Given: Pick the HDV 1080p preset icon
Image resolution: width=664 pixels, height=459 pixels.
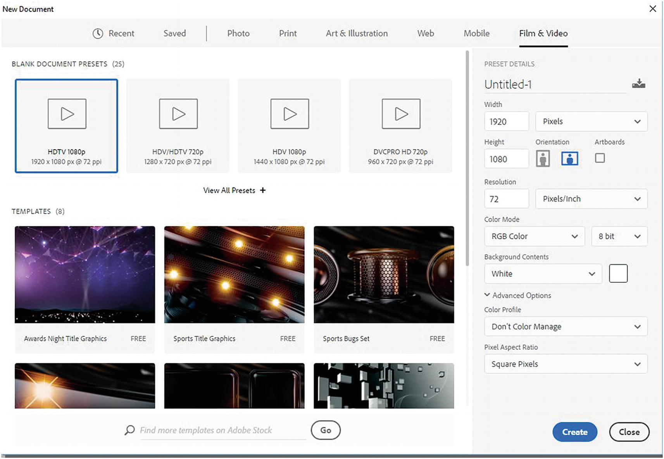Looking at the screenshot, I should [x=290, y=114].
